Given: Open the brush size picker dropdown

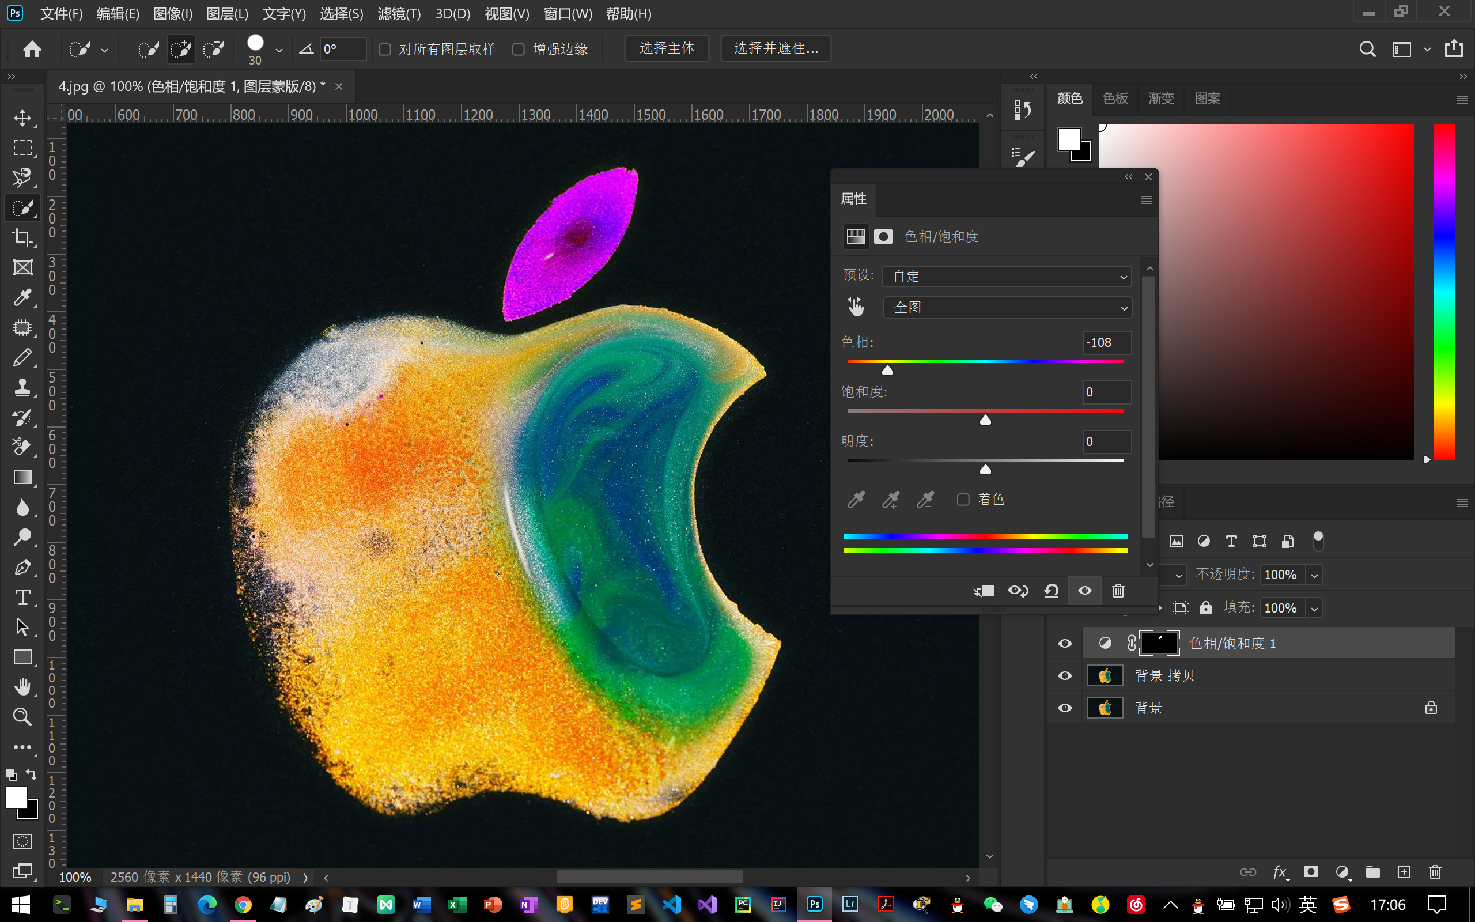Looking at the screenshot, I should coord(279,50).
